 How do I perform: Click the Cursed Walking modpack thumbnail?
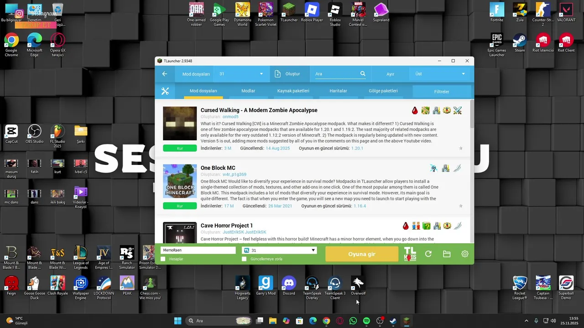(x=180, y=123)
